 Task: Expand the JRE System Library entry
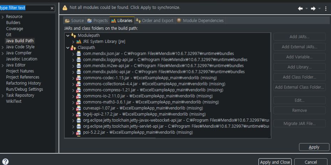tap(73, 42)
